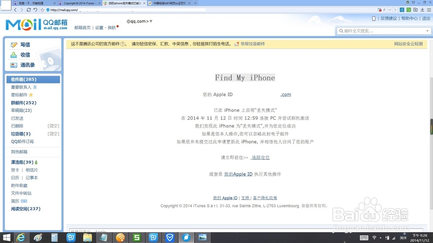The width and height of the screenshot is (433, 243).
Task: Expand the address bar history chevron
Action: (x=390, y=10)
